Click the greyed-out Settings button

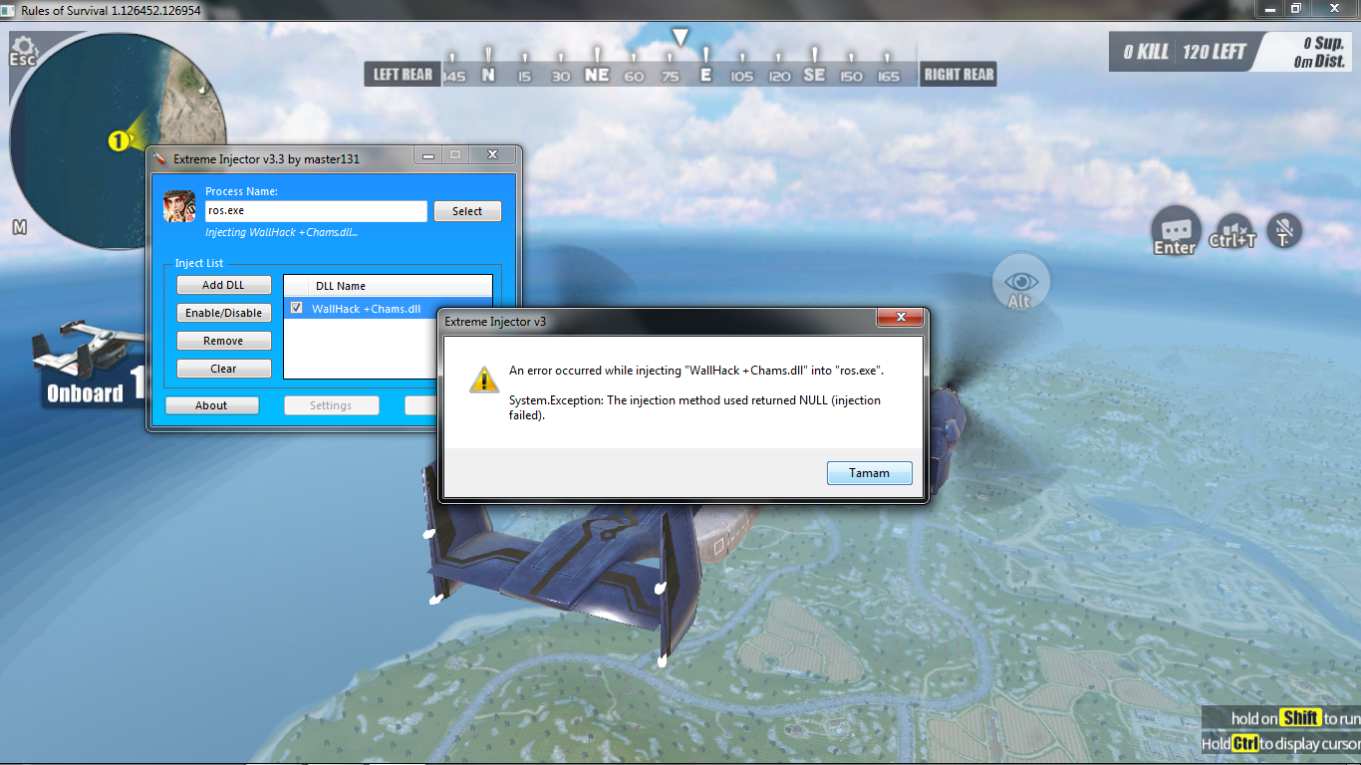tap(331, 405)
